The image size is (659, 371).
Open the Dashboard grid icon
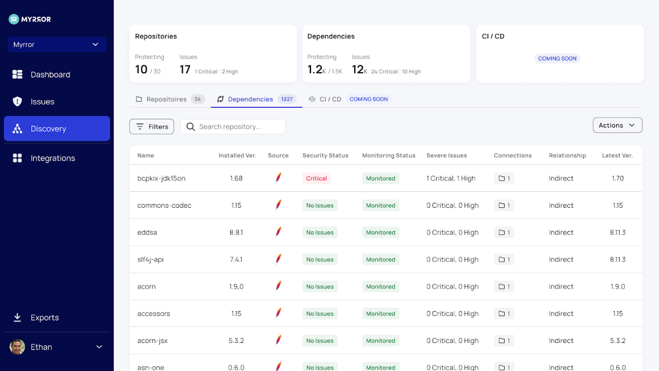[x=18, y=75]
